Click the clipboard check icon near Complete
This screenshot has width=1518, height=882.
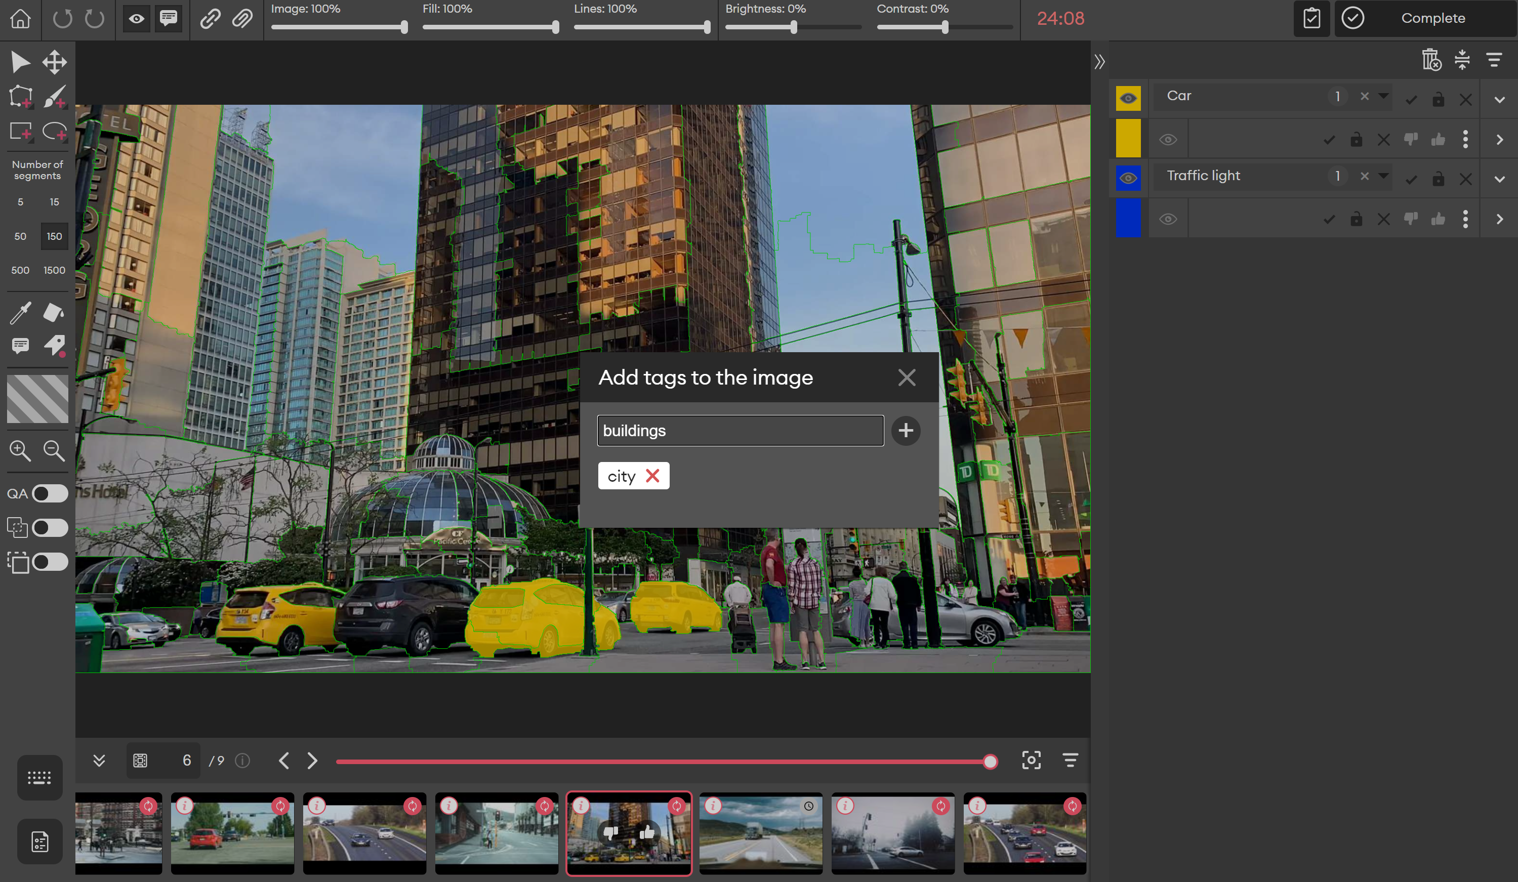coord(1311,18)
